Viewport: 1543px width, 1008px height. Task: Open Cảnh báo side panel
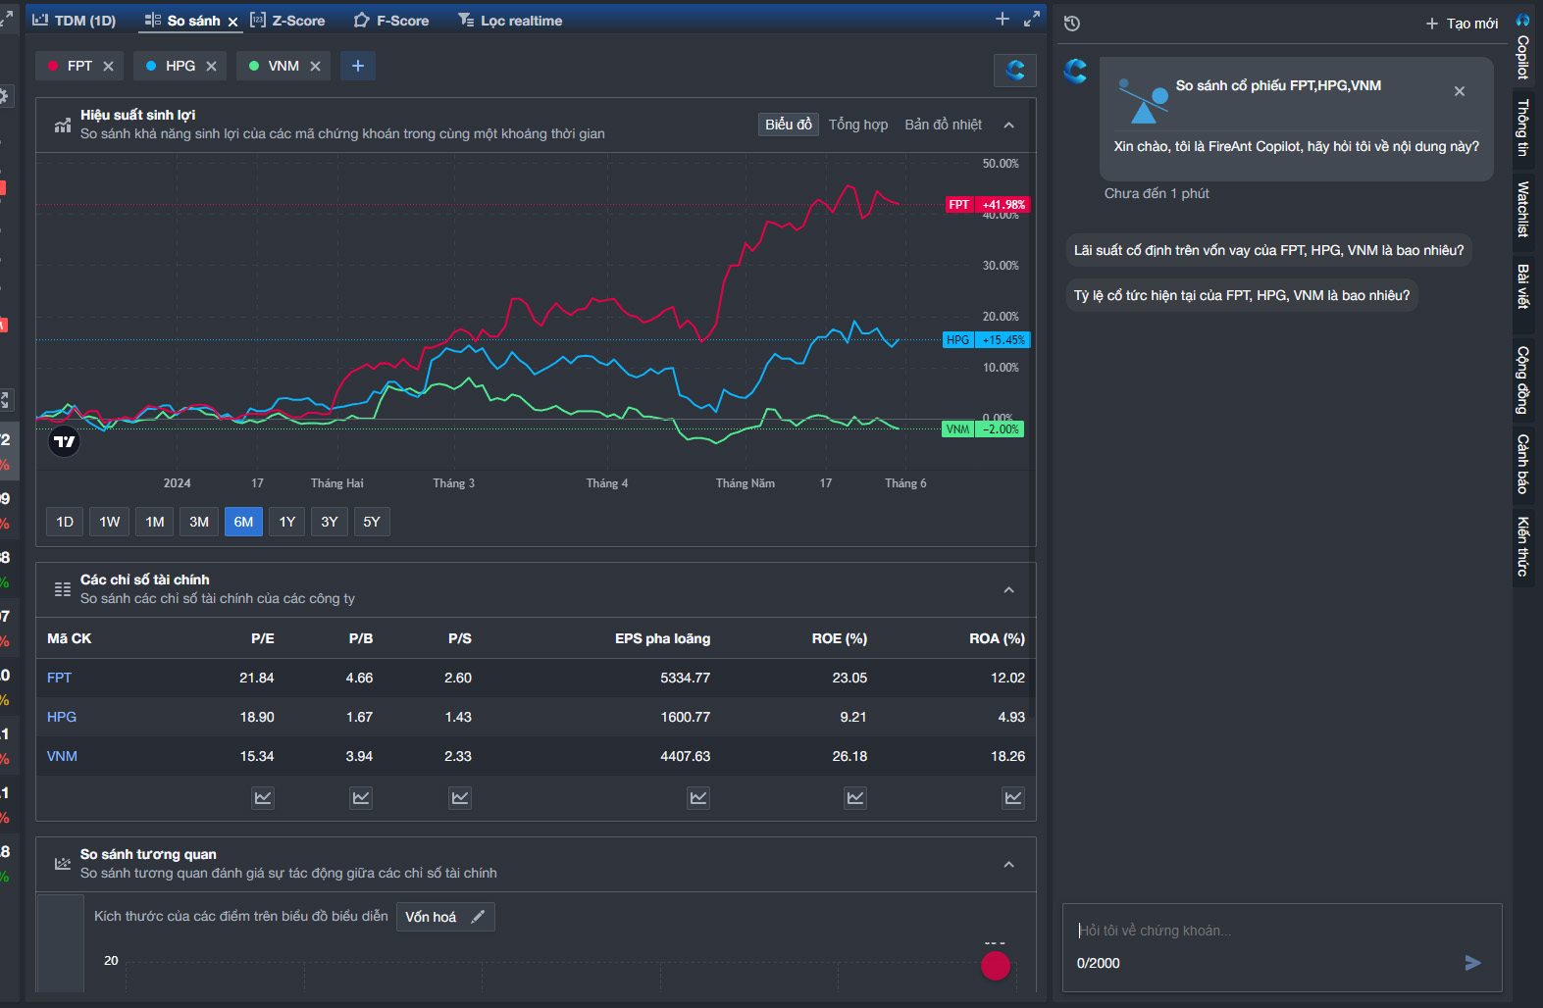pos(1523,464)
